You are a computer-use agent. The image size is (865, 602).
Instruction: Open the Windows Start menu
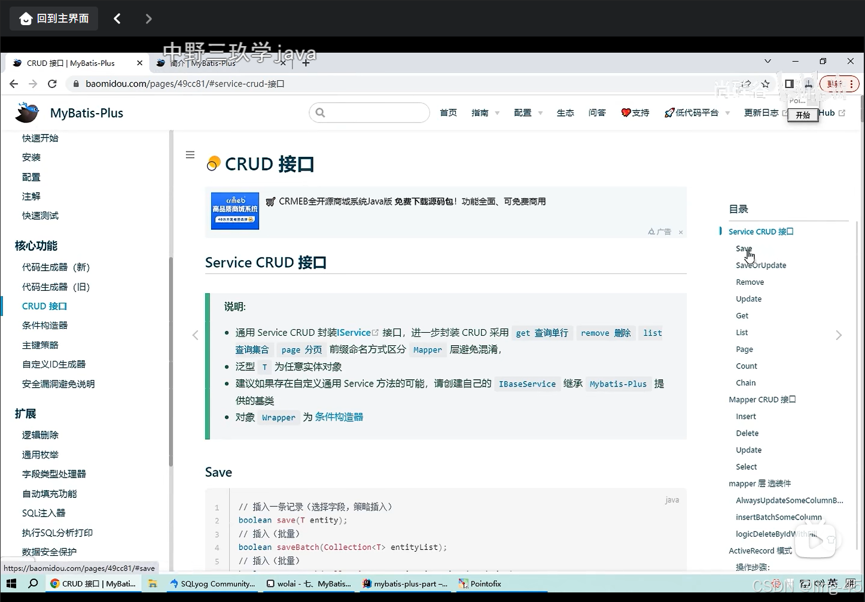pos(11,583)
